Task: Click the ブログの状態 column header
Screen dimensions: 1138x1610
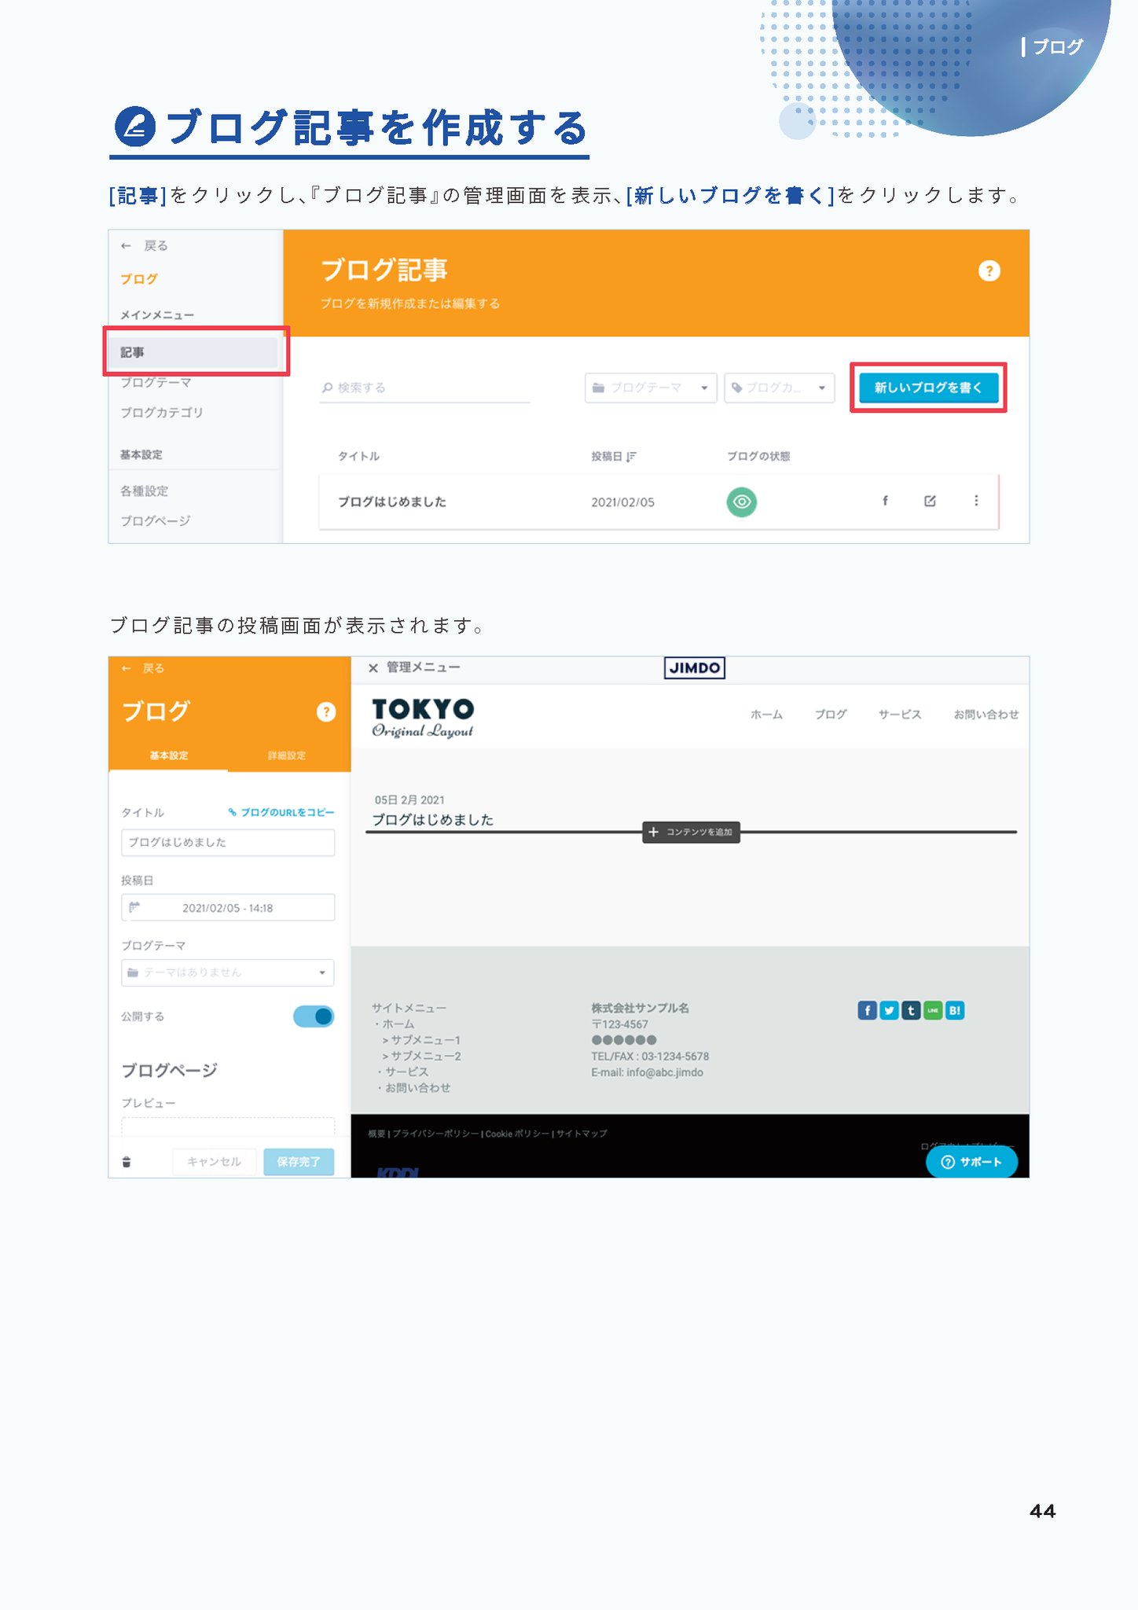Action: tap(758, 456)
